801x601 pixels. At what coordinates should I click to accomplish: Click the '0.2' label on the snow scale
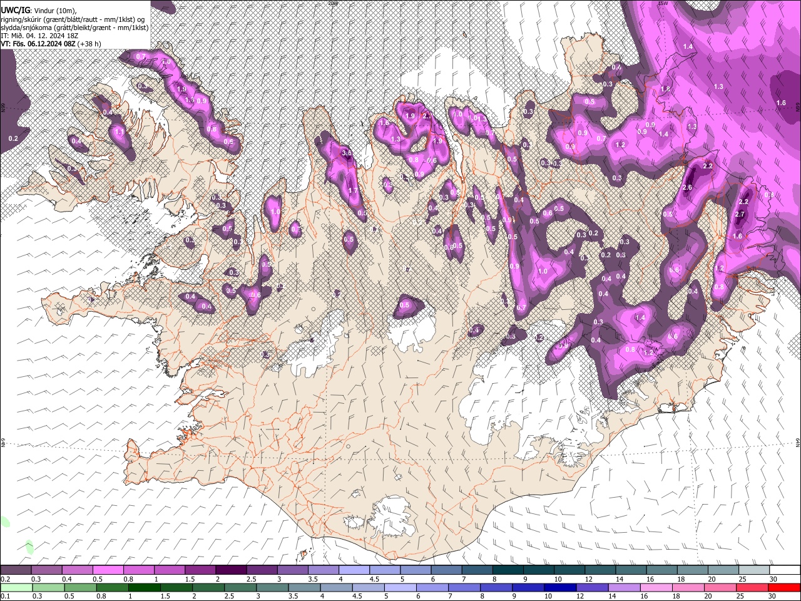(x=5, y=579)
